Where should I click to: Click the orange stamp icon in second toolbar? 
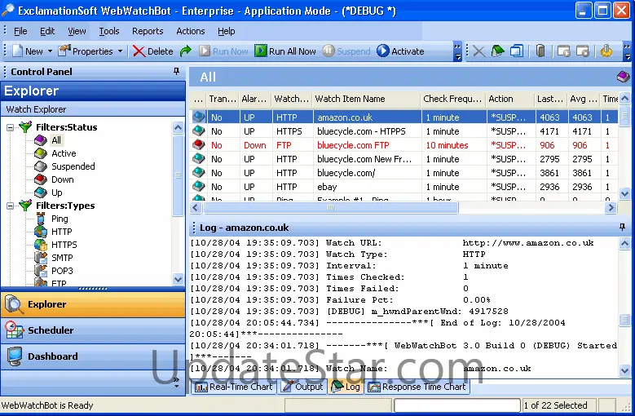[606, 51]
